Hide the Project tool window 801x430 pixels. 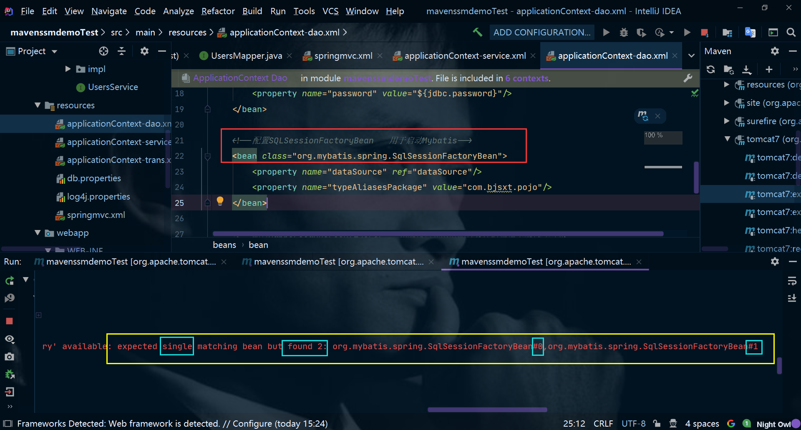click(162, 51)
